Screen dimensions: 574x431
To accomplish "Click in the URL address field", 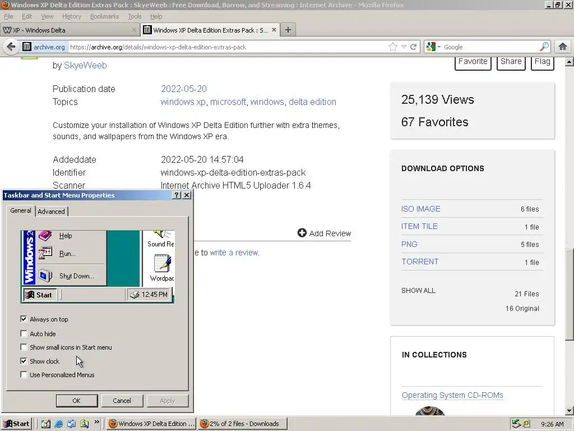I will tap(227, 47).
